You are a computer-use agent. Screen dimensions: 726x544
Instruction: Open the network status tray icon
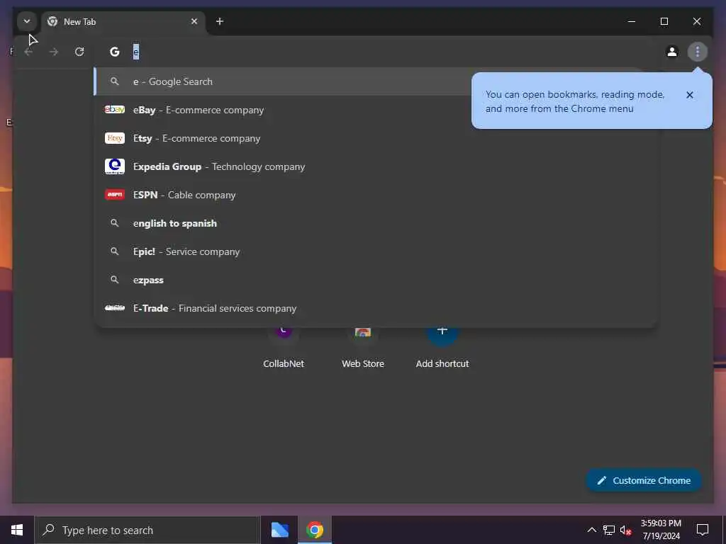point(609,530)
